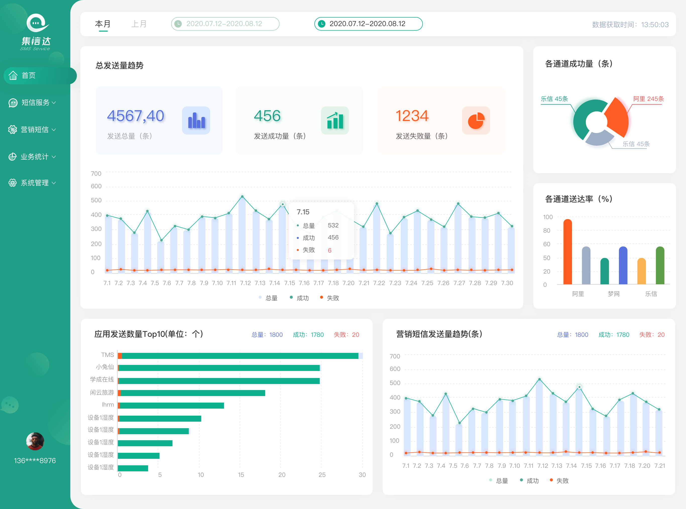Click the tall orange 阿里 bar in 送达率 chart
This screenshot has height=509, width=686.
coord(568,252)
